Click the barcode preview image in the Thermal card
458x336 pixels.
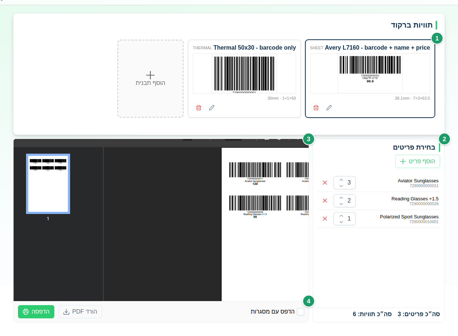[x=244, y=74]
